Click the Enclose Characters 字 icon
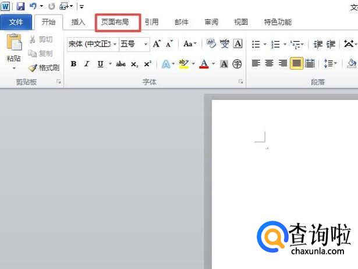Screen dimensions: 358x269 [237, 64]
